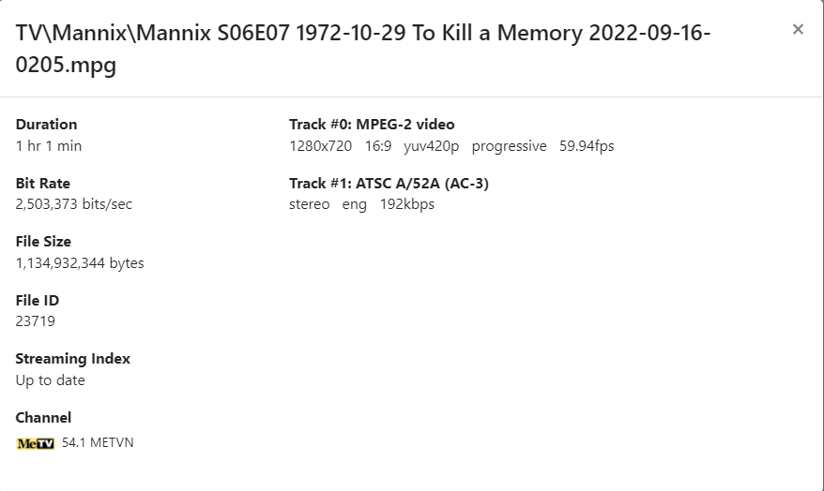Viewport: 824px width, 491px height.
Task: Click the 54.1 METVN channel name
Action: click(x=98, y=442)
